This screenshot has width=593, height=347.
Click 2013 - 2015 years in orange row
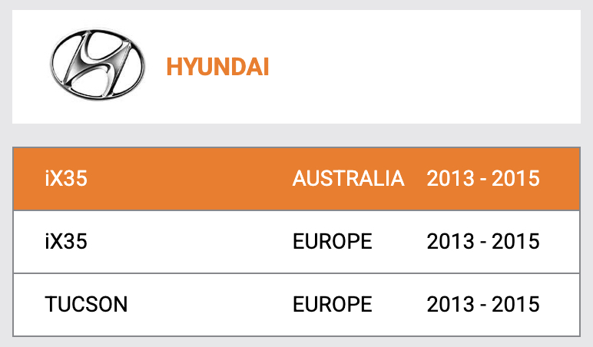pos(483,178)
